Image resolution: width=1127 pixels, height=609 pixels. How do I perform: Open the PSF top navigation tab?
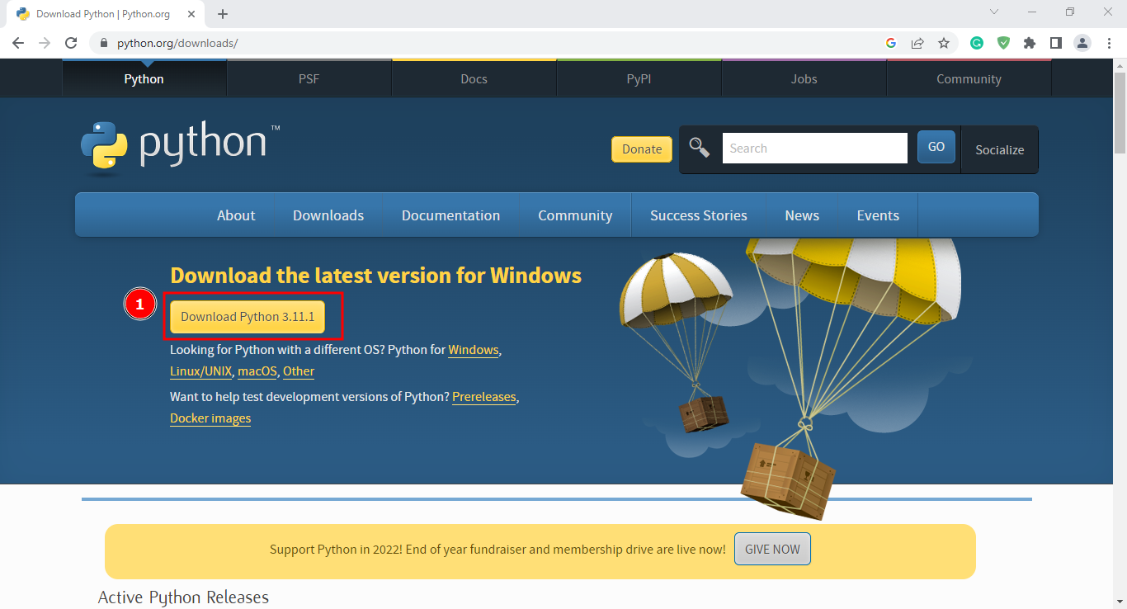(x=309, y=79)
